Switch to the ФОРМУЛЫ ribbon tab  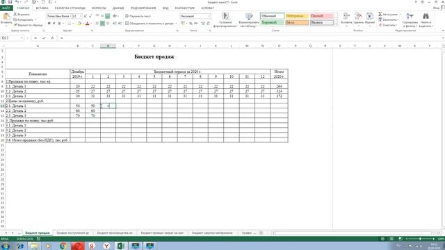click(x=99, y=8)
